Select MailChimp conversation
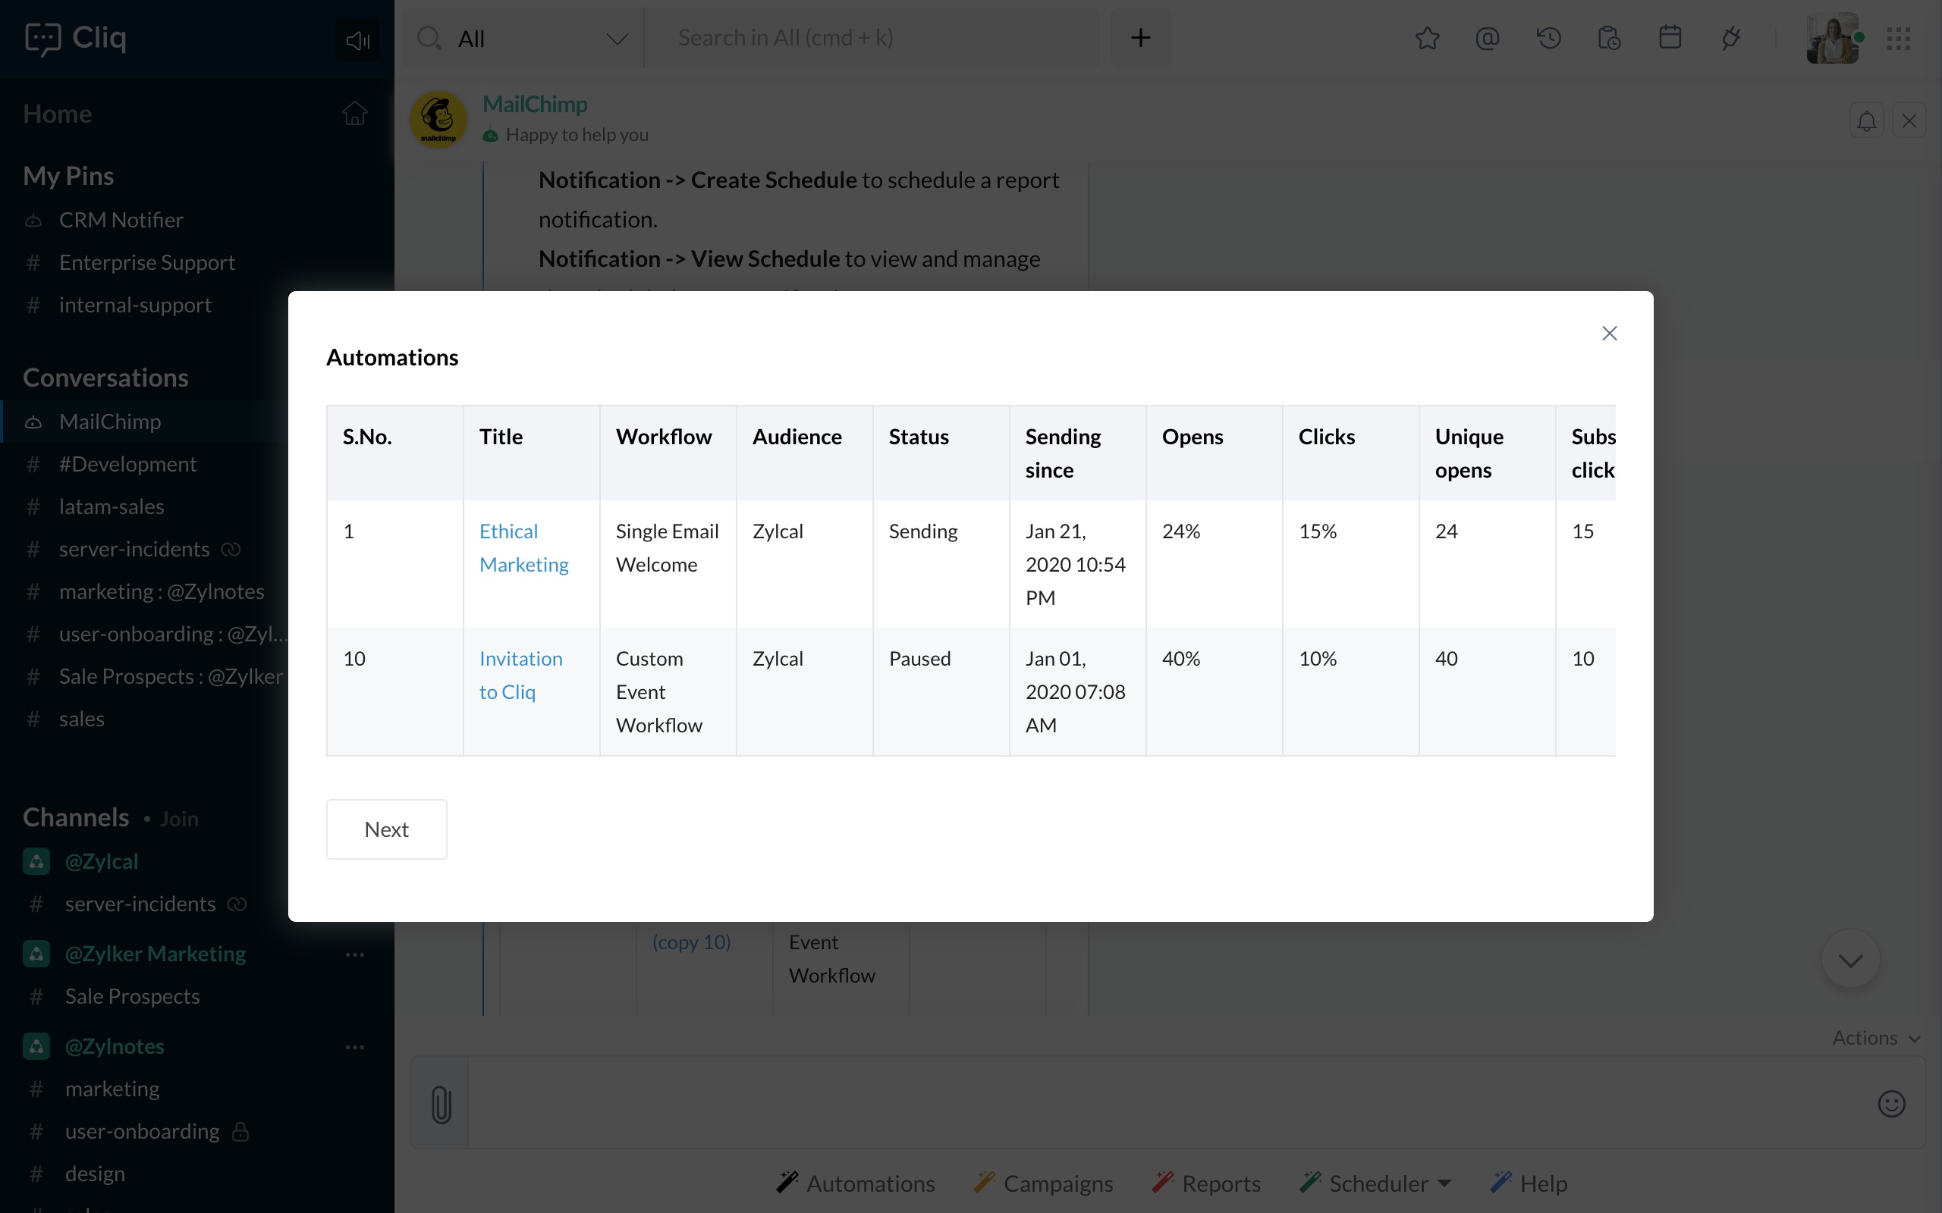This screenshot has height=1213, width=1942. pyautogui.click(x=144, y=422)
